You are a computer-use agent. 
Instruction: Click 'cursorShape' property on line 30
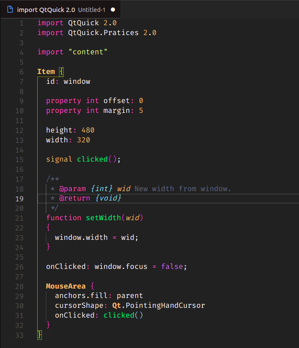pos(79,305)
